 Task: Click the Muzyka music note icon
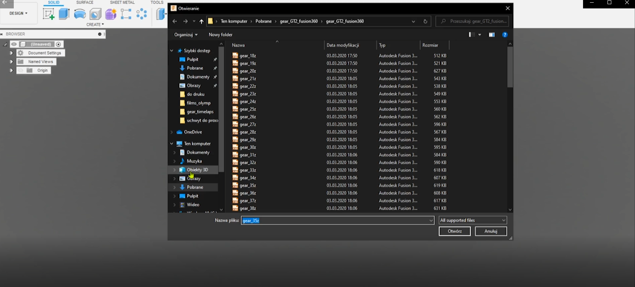tap(182, 161)
